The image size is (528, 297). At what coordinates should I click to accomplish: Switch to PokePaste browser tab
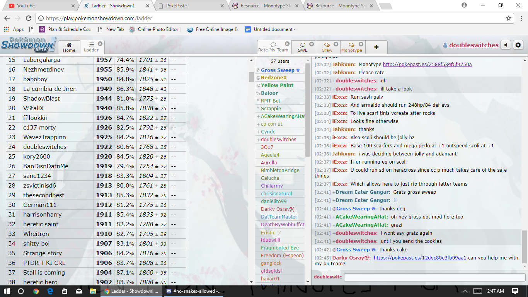click(189, 6)
